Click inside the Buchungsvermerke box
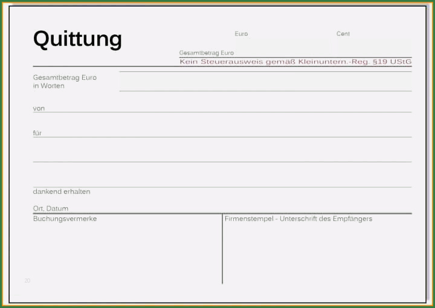 click(x=127, y=251)
